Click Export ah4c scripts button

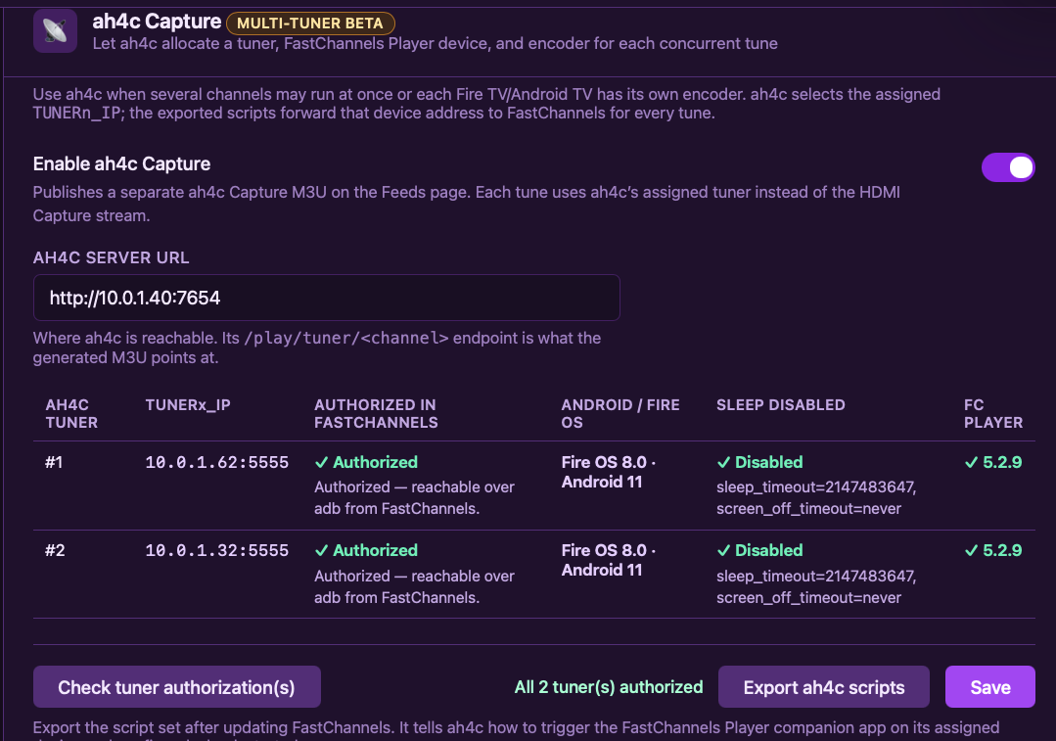click(824, 687)
